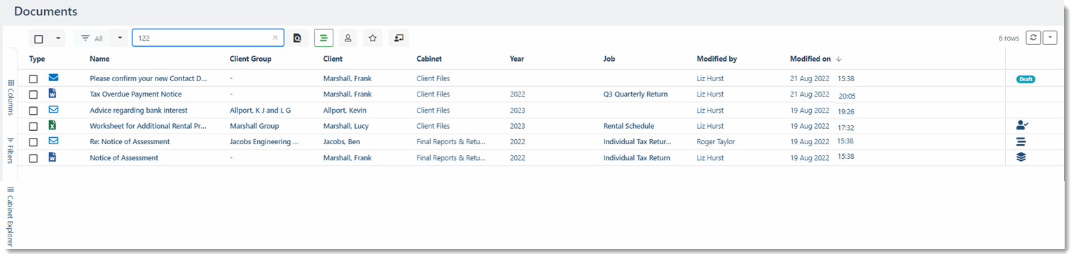The width and height of the screenshot is (1071, 254).
Task: Click the filter funnel All button
Action: point(92,38)
